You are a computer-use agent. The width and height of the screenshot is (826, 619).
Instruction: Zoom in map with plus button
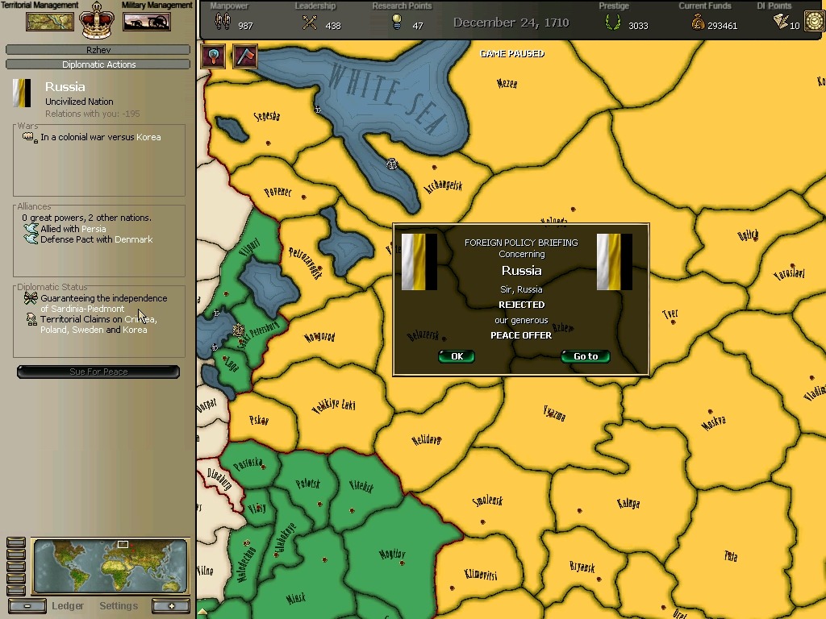coord(171,606)
